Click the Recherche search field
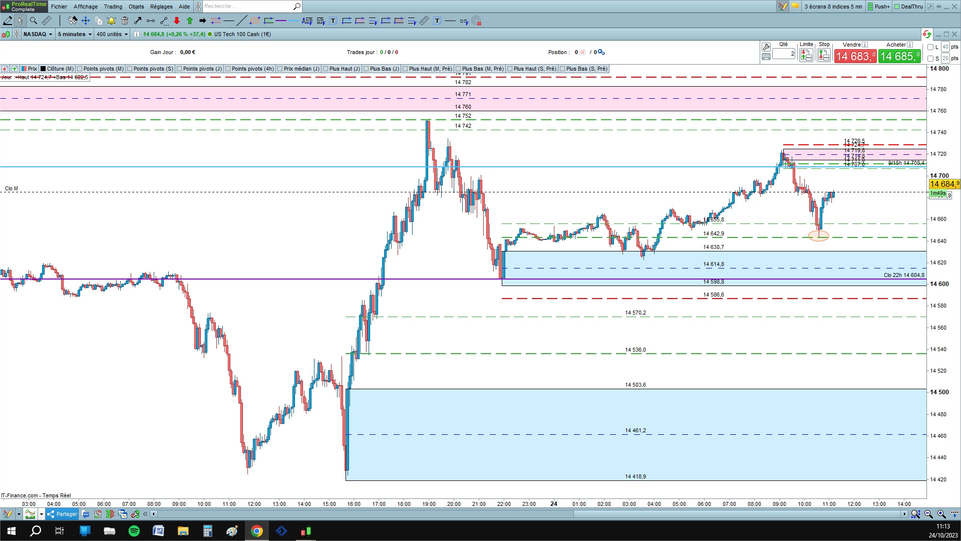This screenshot has width=961, height=541. point(248,7)
